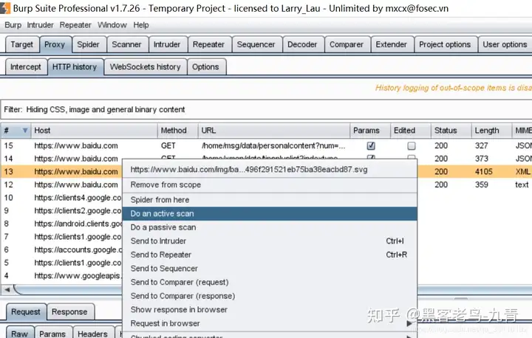Sort by the # column arrow
The image size is (532, 338).
click(x=25, y=131)
